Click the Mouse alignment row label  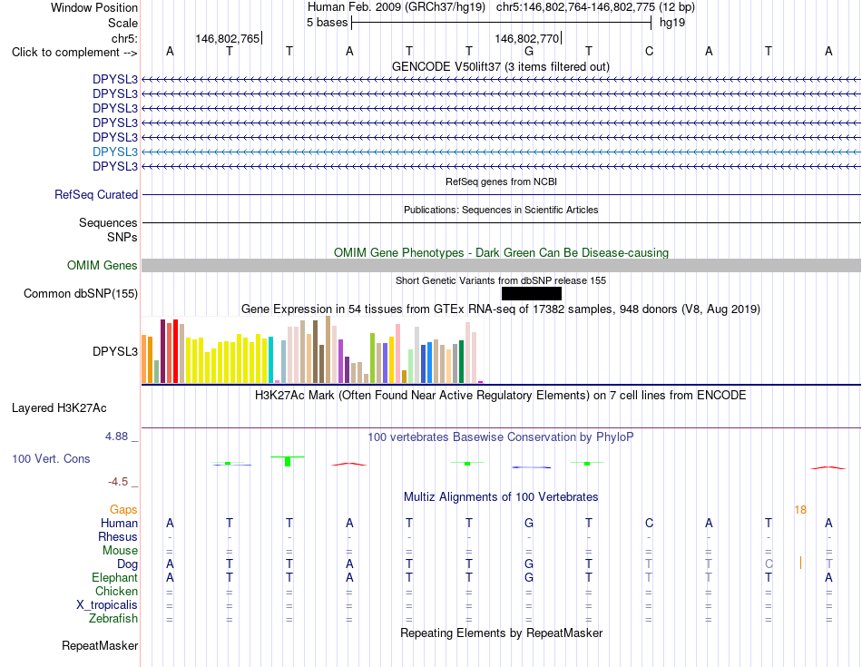tap(120, 551)
